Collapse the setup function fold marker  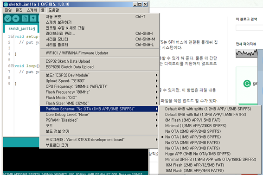pos(12,36)
